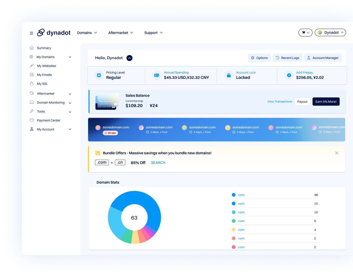Open the View Transactions link
This screenshot has width=353, height=277.
pos(279,101)
